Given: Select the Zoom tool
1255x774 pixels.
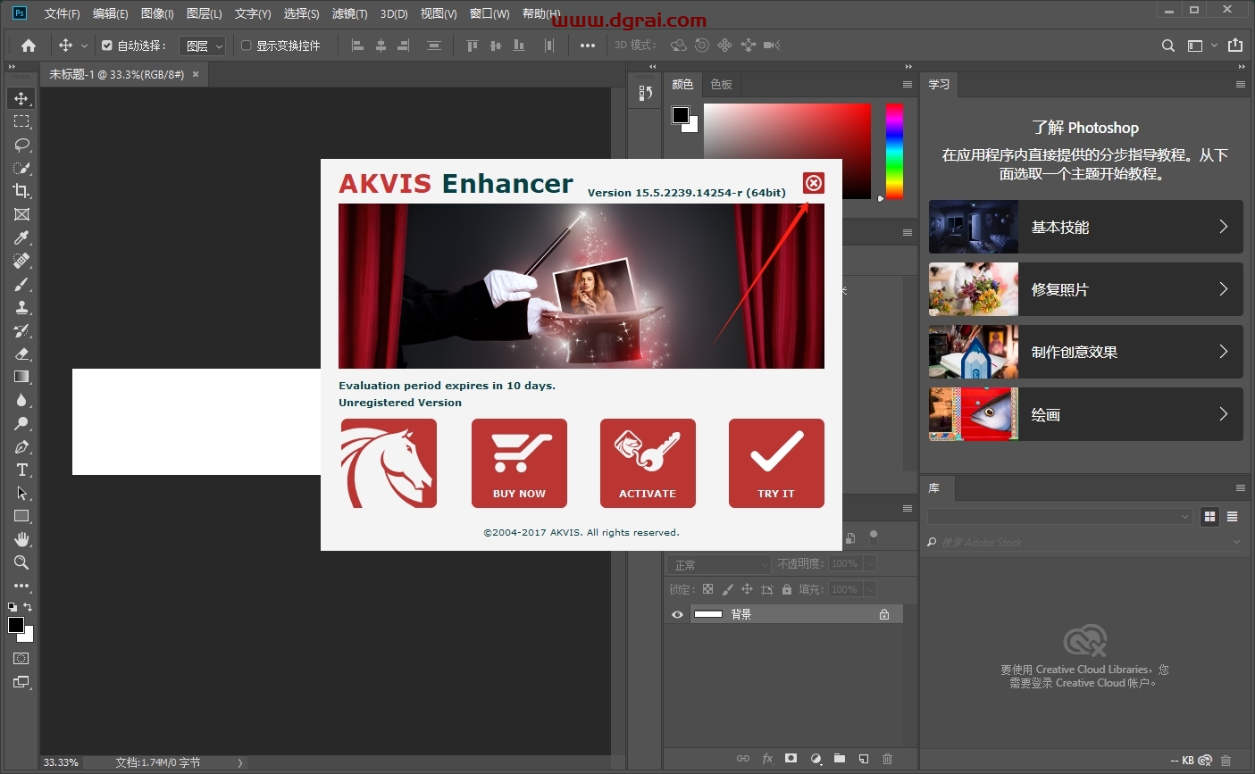Looking at the screenshot, I should click(x=21, y=562).
